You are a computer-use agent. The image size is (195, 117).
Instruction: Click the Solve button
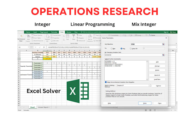click(x=145, y=103)
